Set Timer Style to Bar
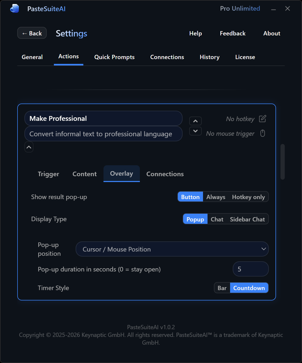Screen dimensions: 302x363 pos(222,288)
